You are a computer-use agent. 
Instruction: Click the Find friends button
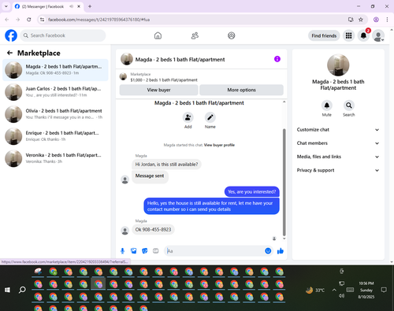pyautogui.click(x=324, y=35)
